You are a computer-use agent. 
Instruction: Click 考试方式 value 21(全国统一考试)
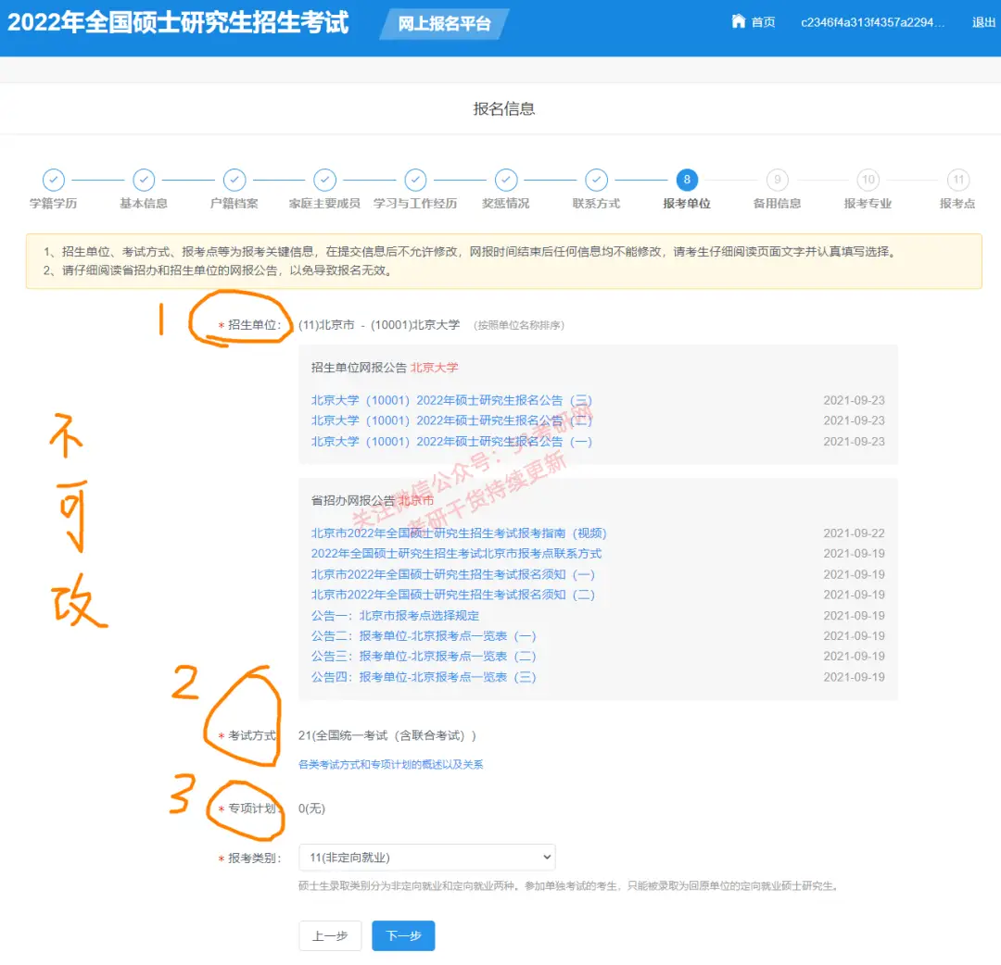click(386, 735)
